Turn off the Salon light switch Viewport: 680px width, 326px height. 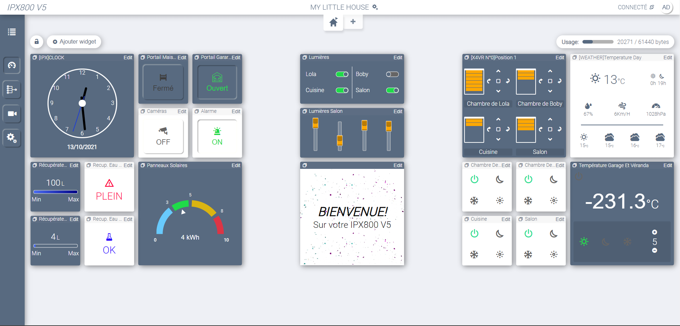[x=392, y=90]
